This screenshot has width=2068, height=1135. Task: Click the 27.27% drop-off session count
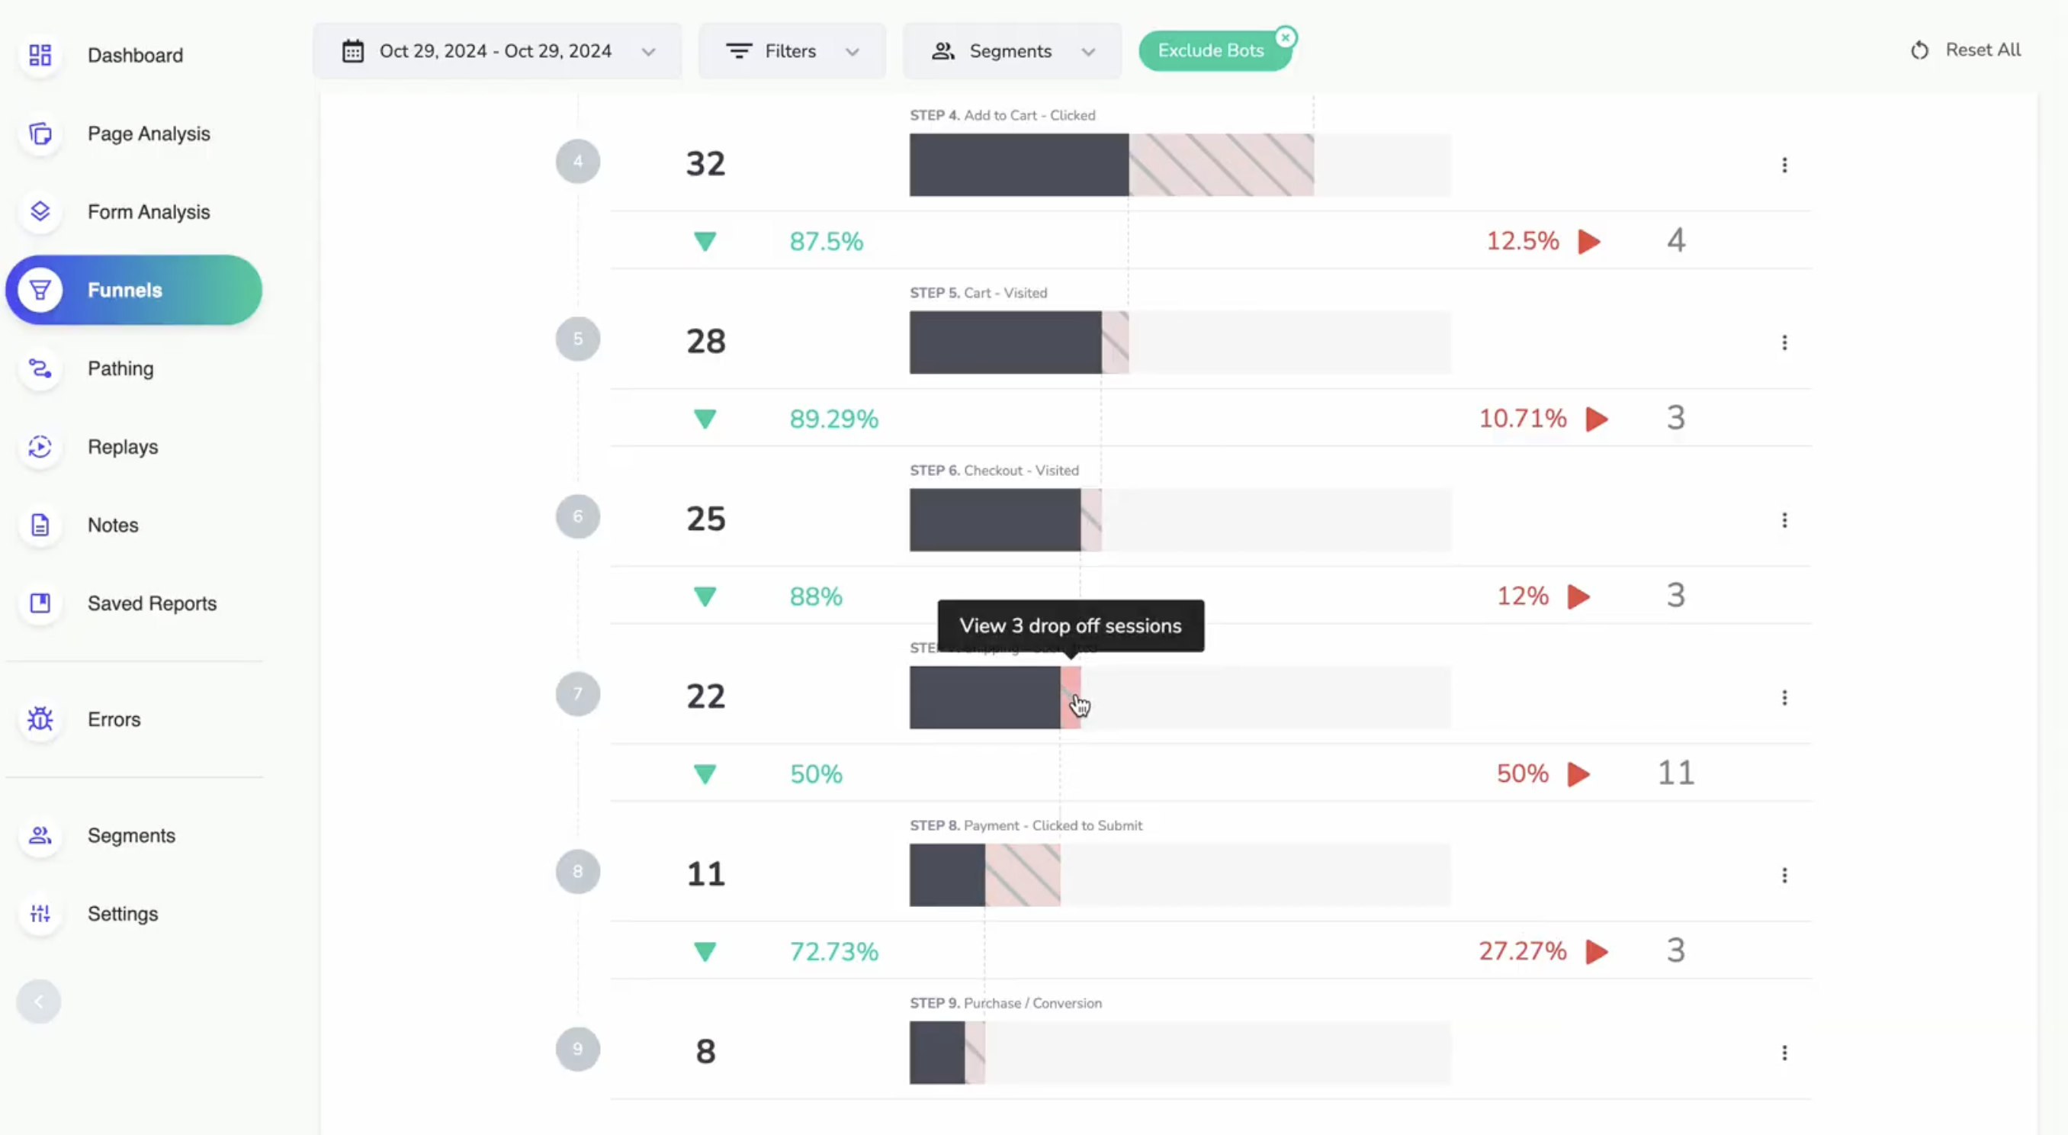tap(1675, 951)
